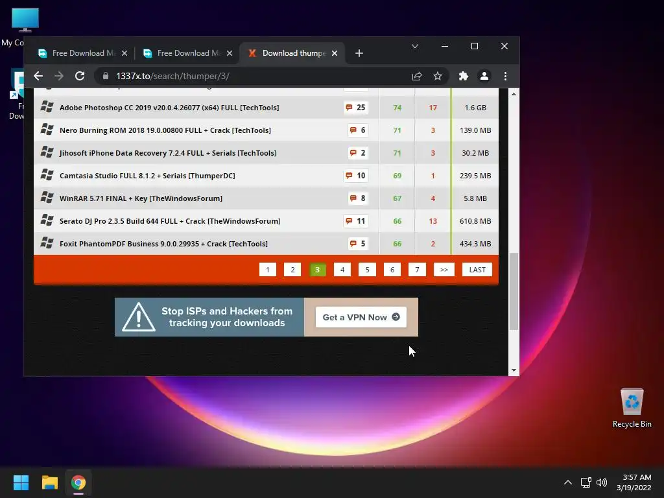This screenshot has height=498, width=664.
Task: Click the browser forward arrow
Action: (x=59, y=77)
